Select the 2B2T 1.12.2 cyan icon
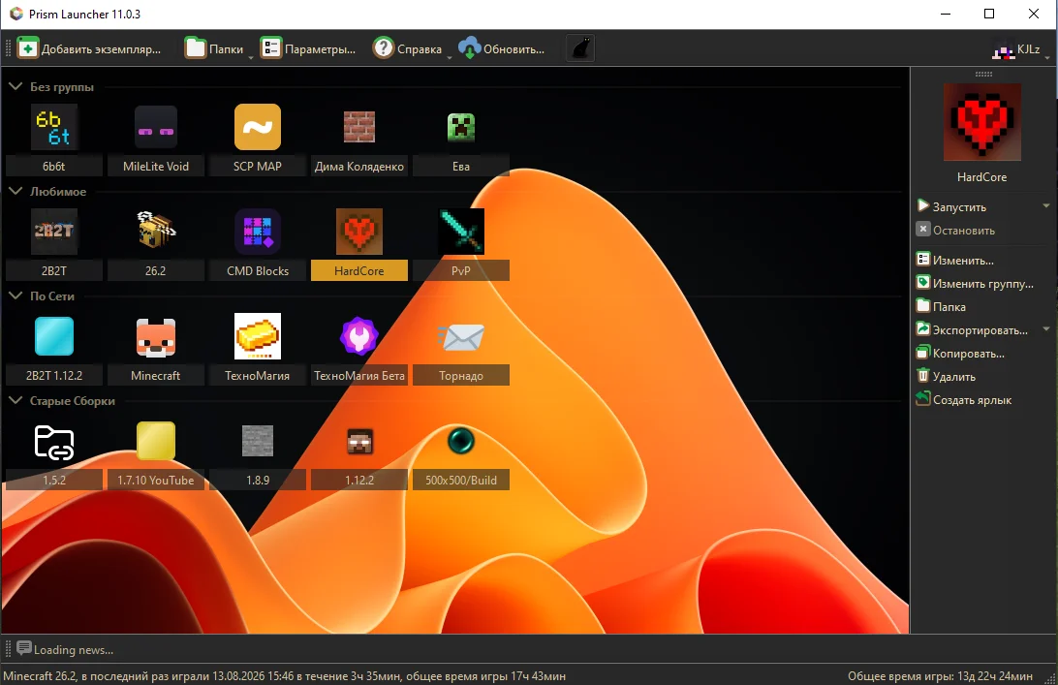1058x685 pixels. click(x=54, y=336)
